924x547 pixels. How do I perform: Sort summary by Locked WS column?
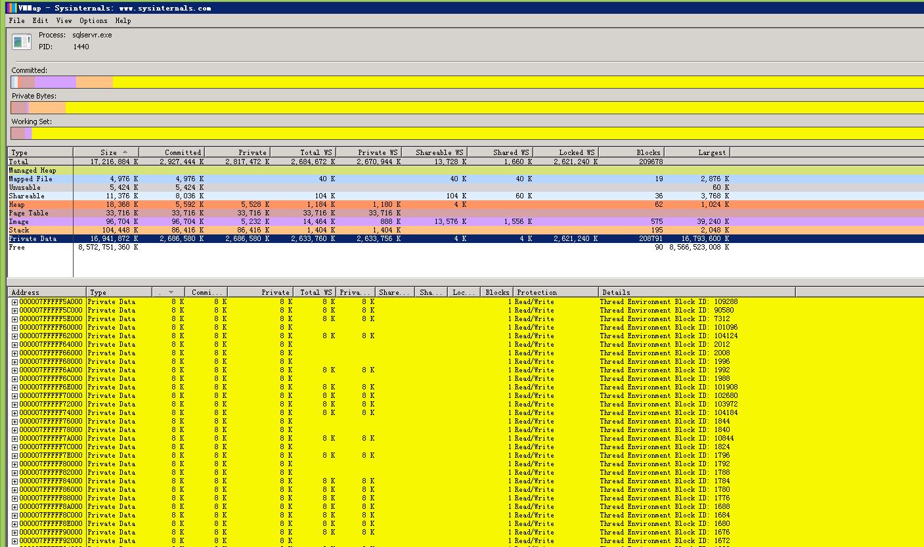click(x=565, y=152)
